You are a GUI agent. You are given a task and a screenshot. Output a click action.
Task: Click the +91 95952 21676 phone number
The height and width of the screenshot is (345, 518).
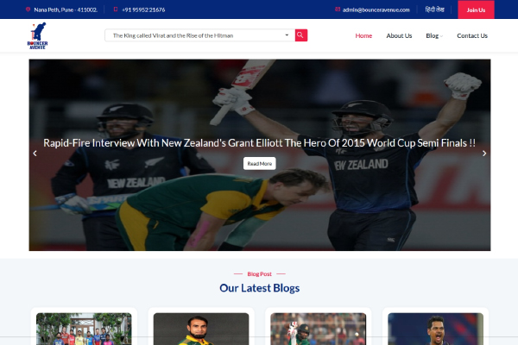(143, 9)
